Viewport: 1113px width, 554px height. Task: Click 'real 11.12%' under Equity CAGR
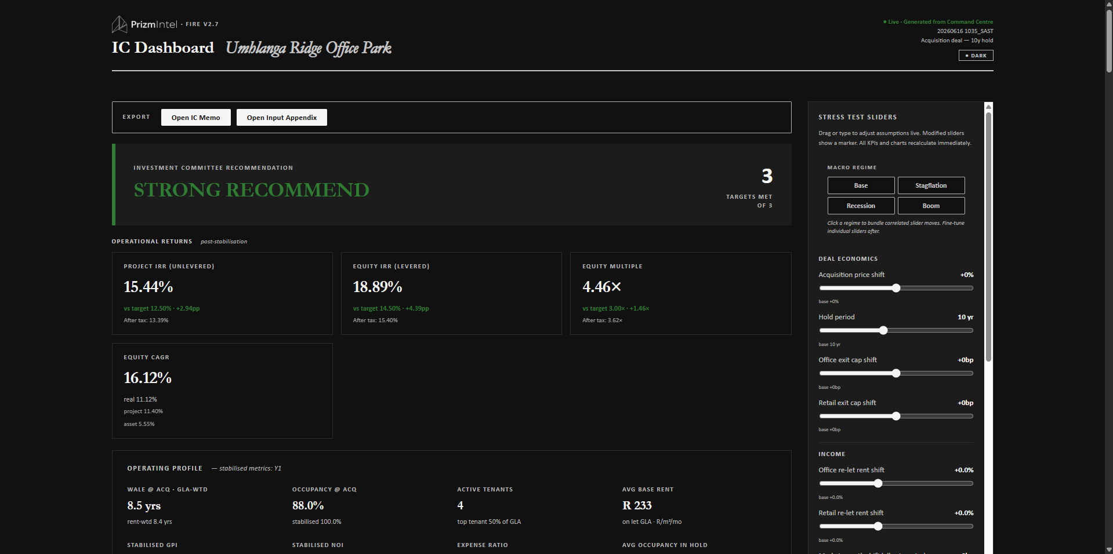pos(140,399)
